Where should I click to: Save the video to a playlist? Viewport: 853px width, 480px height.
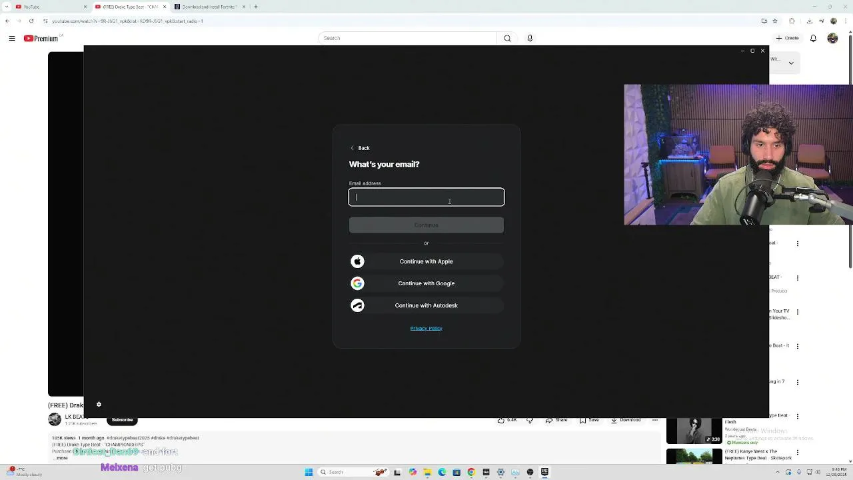[x=588, y=420]
